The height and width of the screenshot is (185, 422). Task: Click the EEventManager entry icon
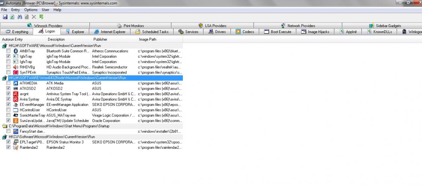click(x=15, y=104)
